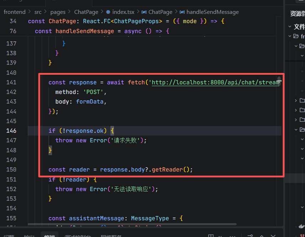Image resolution: width=305 pixels, height=237 pixels.
Task: Click the MessageType annotation on line 155
Action: [x=150, y=218]
